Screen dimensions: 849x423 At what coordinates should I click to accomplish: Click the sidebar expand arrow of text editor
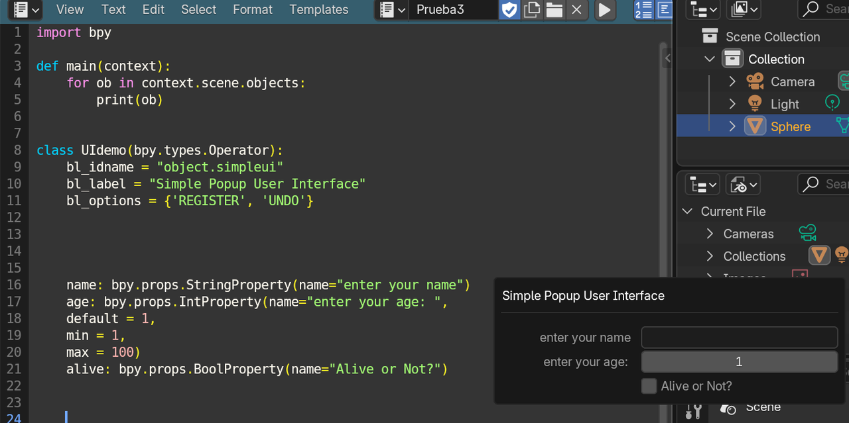tap(668, 58)
